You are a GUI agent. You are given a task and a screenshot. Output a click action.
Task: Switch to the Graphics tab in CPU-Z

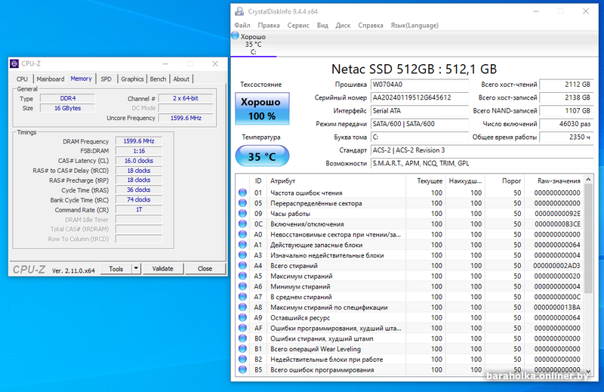click(x=132, y=79)
